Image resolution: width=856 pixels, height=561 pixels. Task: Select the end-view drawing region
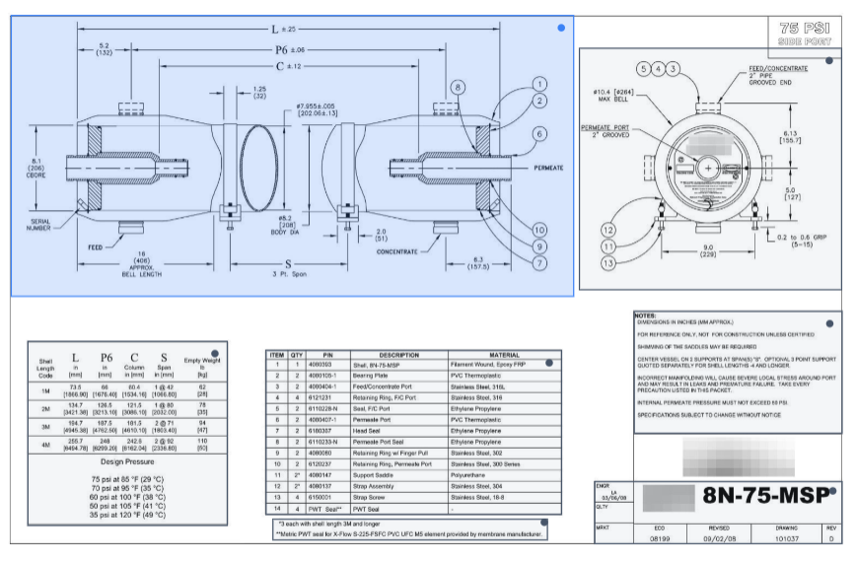pos(710,170)
